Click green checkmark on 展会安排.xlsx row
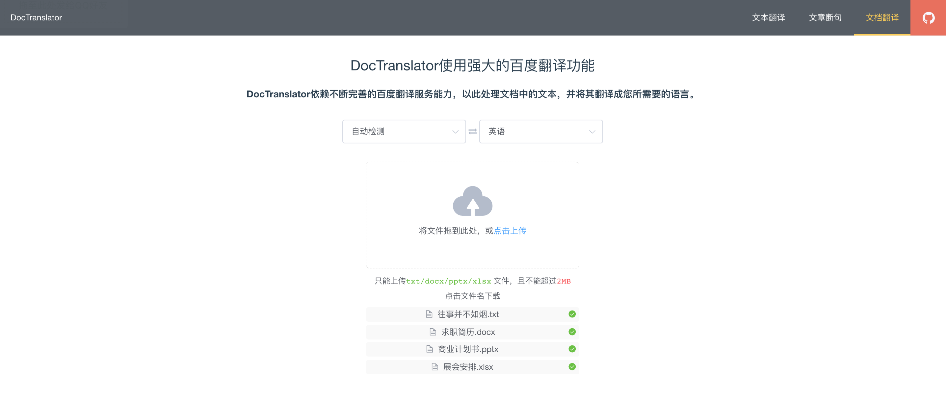Screen dimensions: 946x400 [x=572, y=366]
